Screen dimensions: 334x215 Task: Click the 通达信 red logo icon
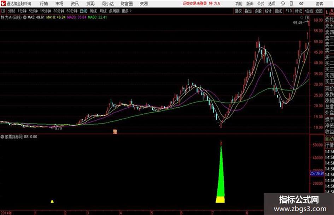[3, 4]
